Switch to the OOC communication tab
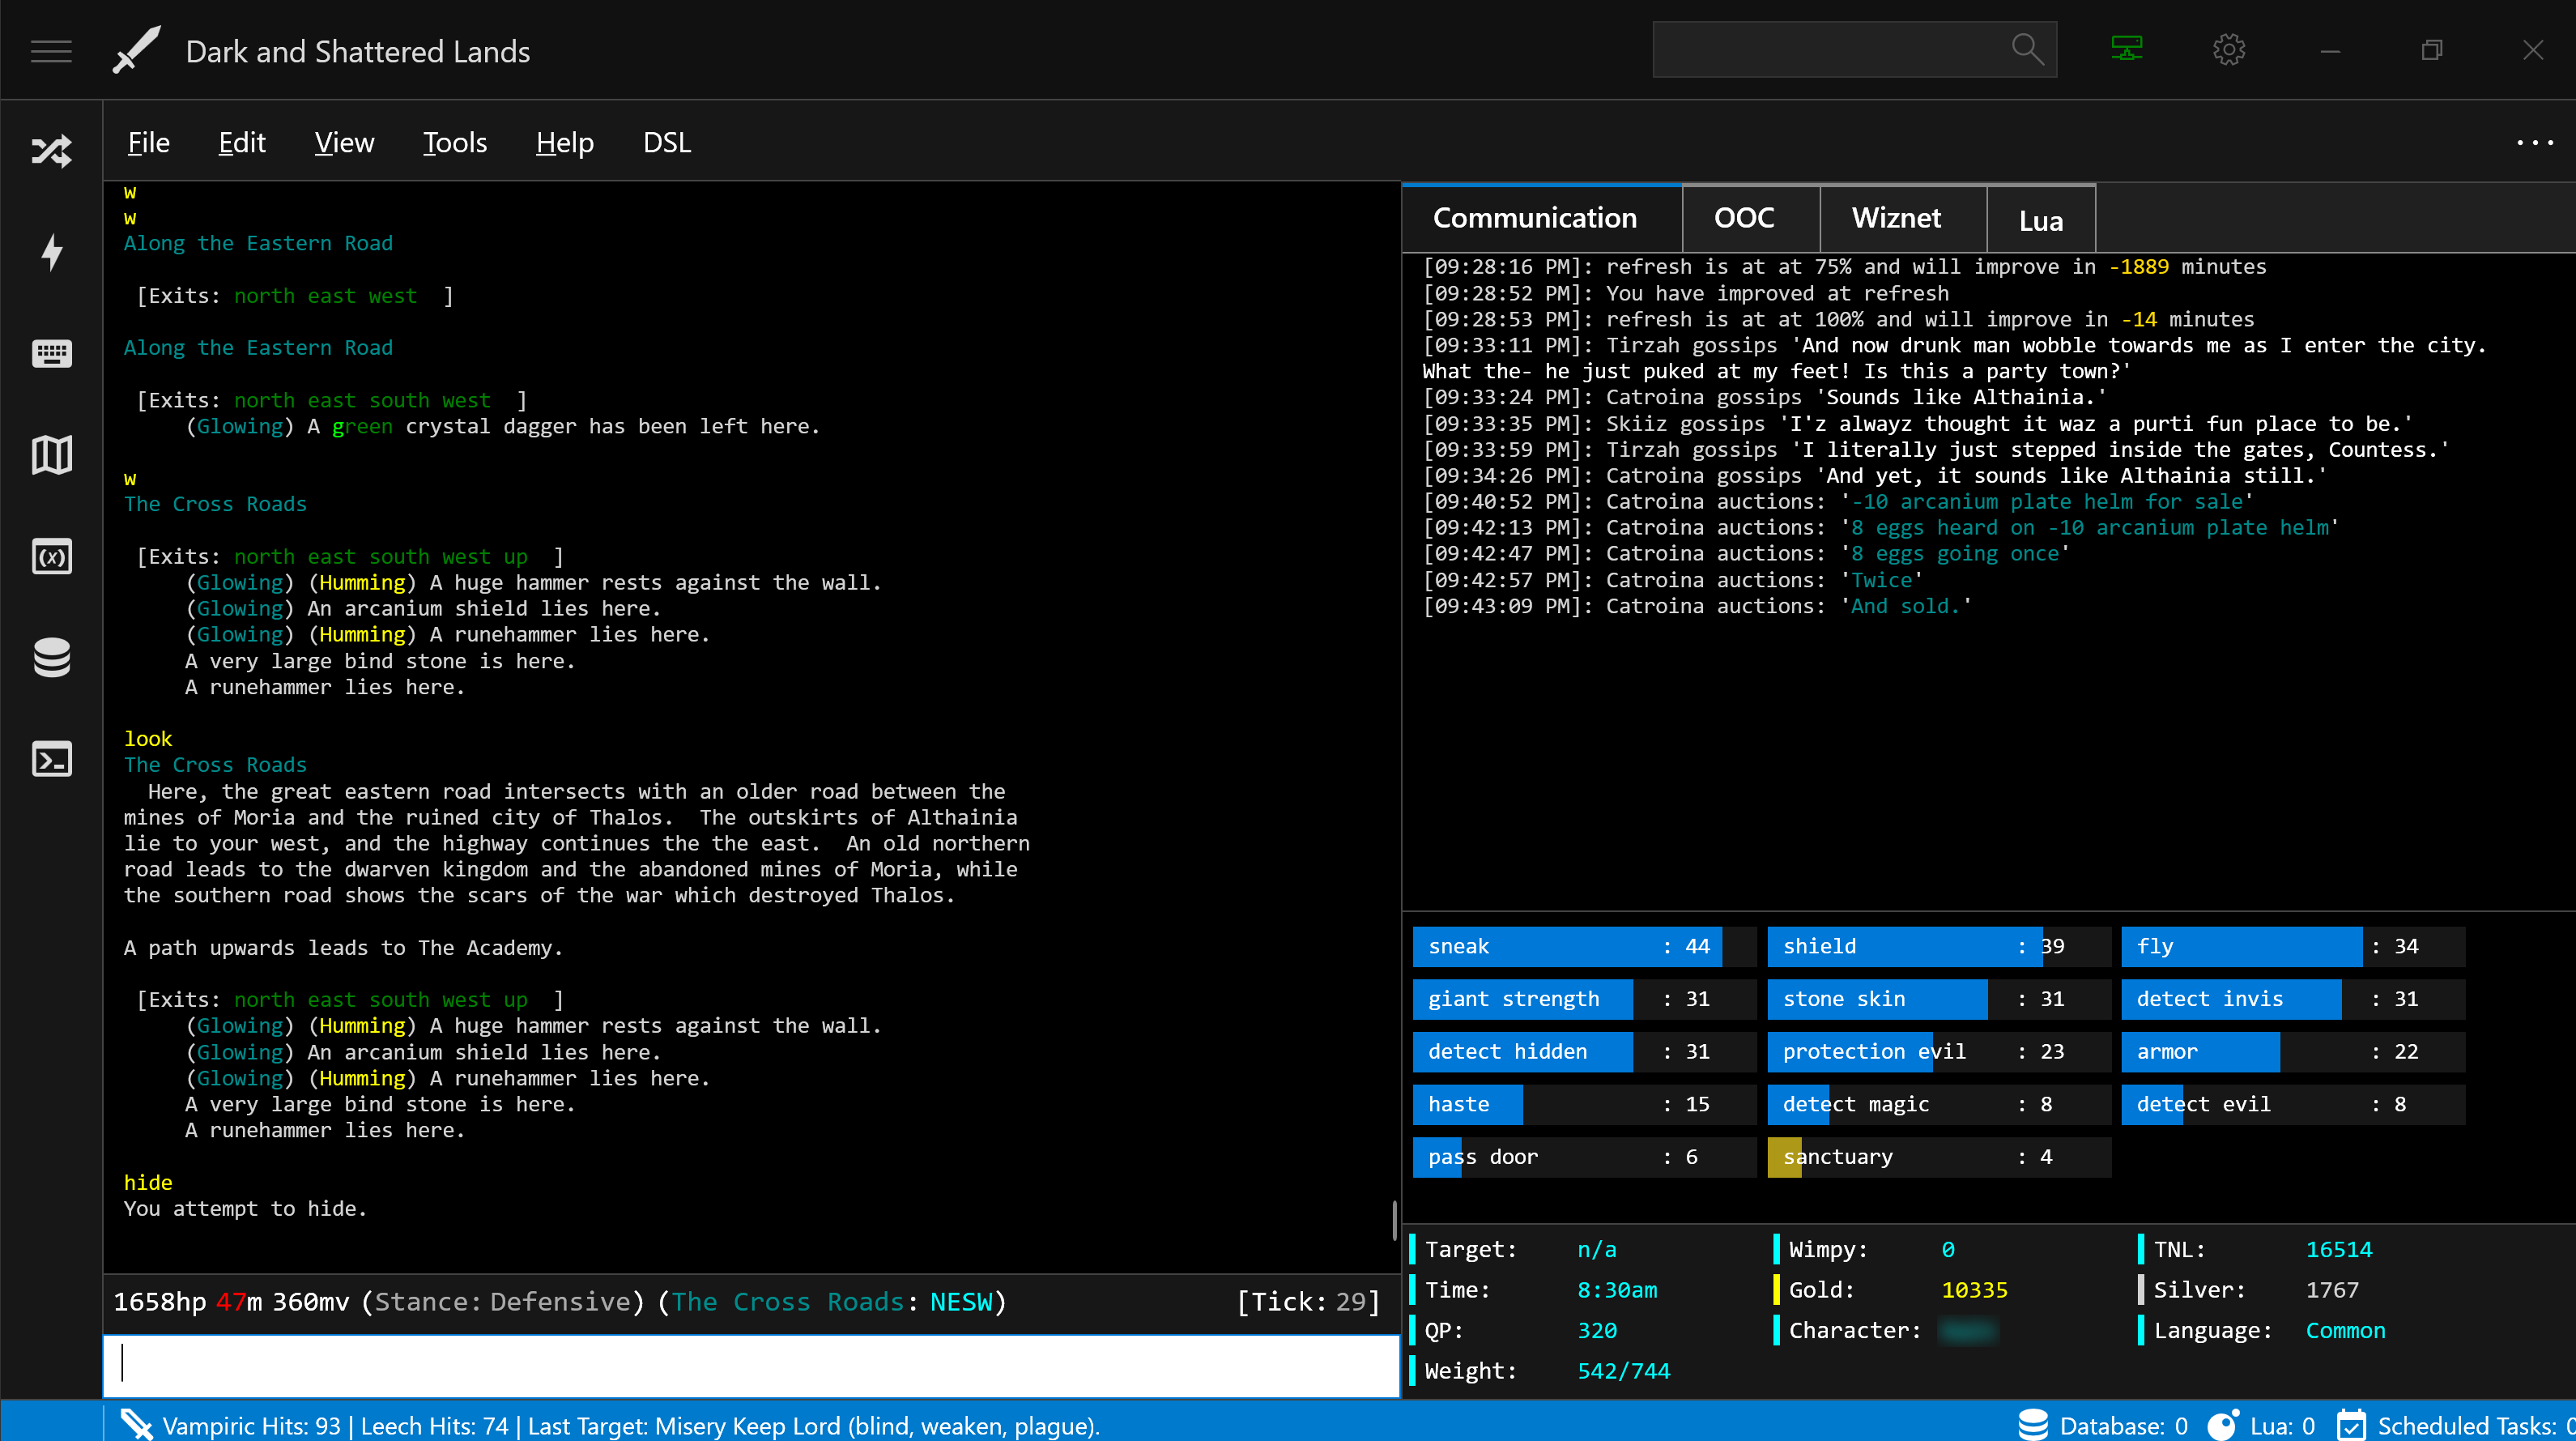The width and height of the screenshot is (2576, 1441). coord(1744,216)
